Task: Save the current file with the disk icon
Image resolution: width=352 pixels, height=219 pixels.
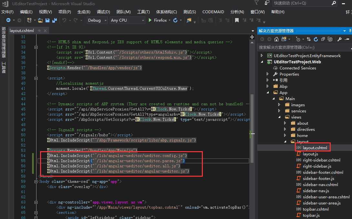Action: pos(47,20)
